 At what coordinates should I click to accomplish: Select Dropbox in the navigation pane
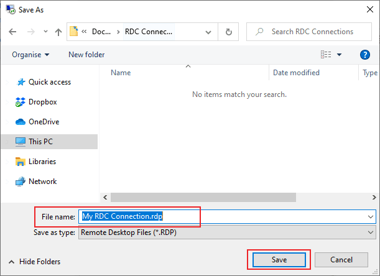click(x=42, y=102)
